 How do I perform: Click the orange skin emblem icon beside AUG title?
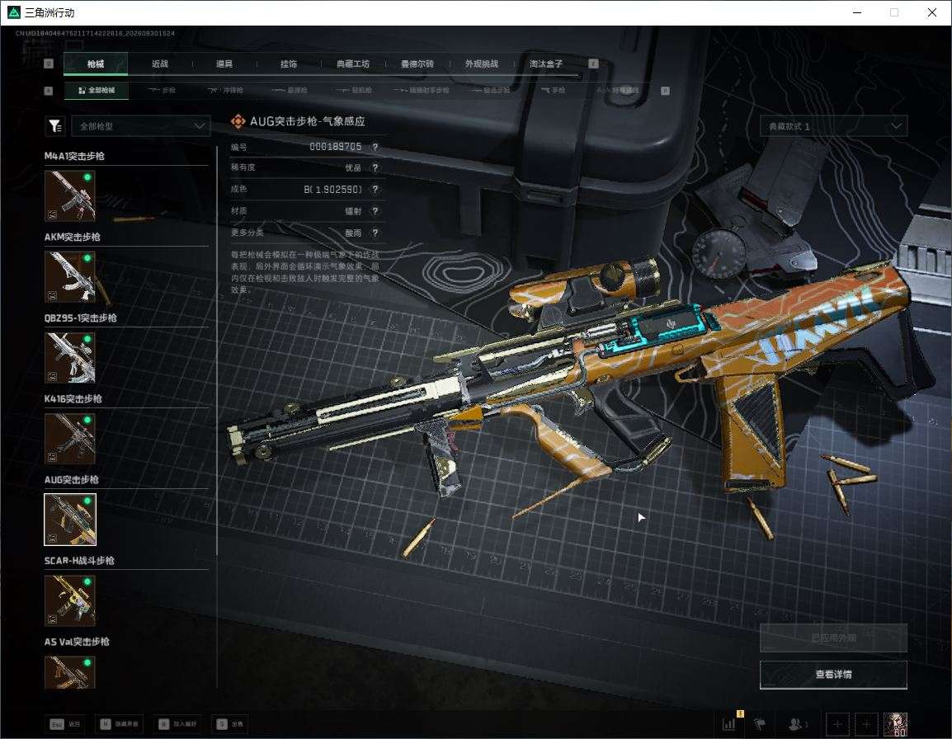coord(238,121)
